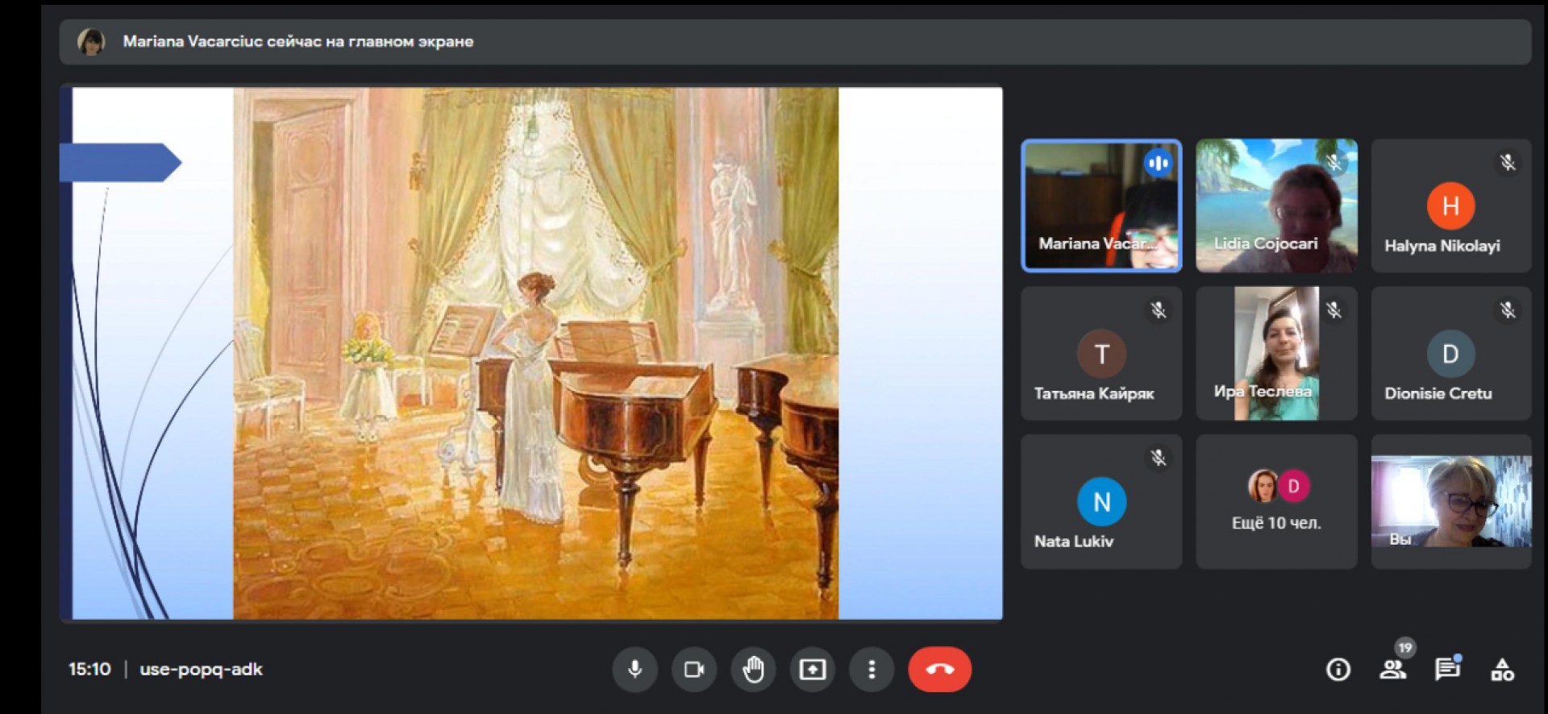
Task: Click the muted mic icon on Halyna Nikolayi
Action: click(1508, 163)
